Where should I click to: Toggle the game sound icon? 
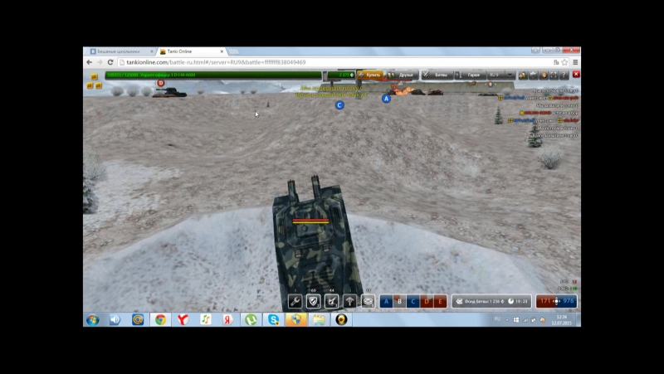point(544,75)
